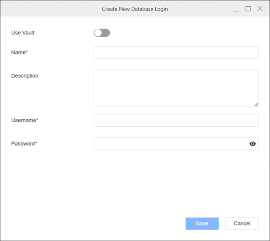Click inside the Description text area
Viewport: 270px width, 241px height.
point(176,88)
